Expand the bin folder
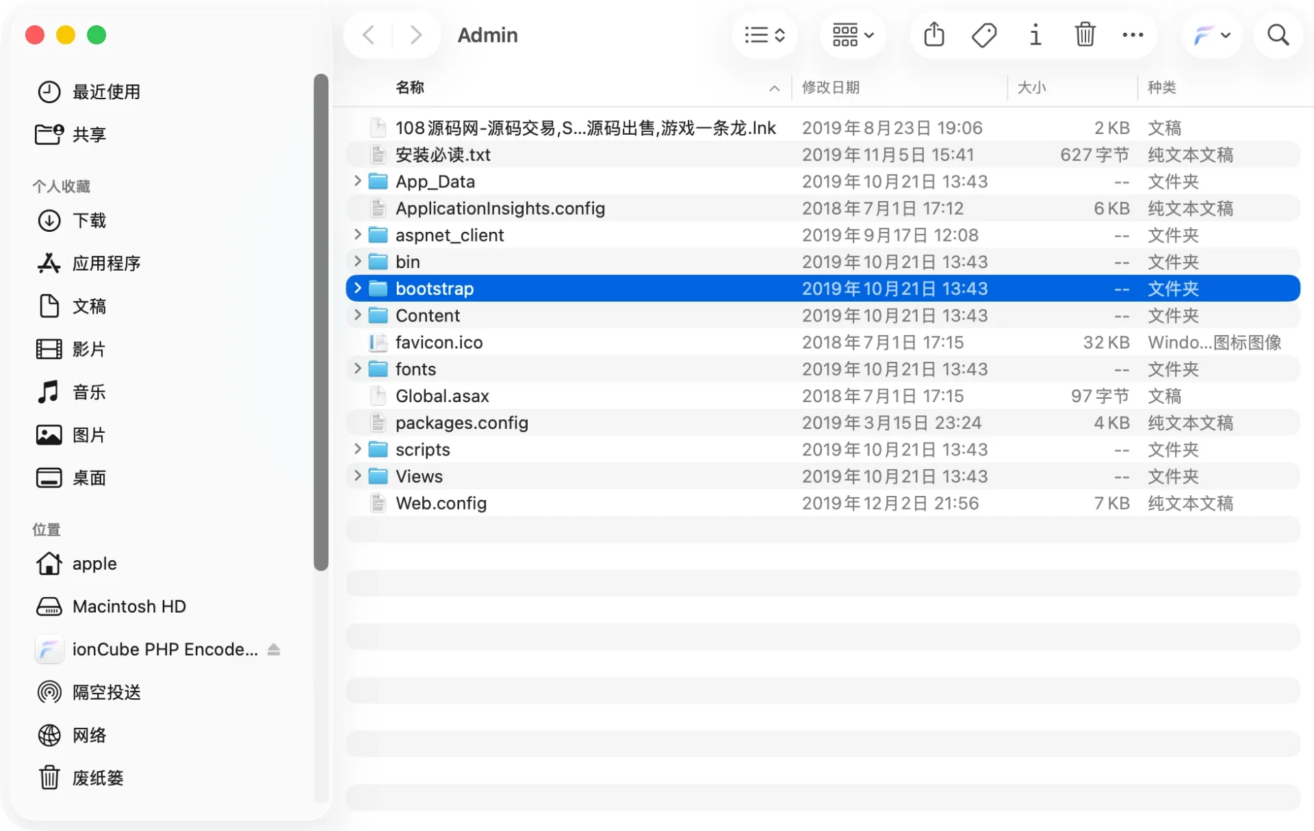Image resolution: width=1314 pixels, height=831 pixels. tap(357, 261)
